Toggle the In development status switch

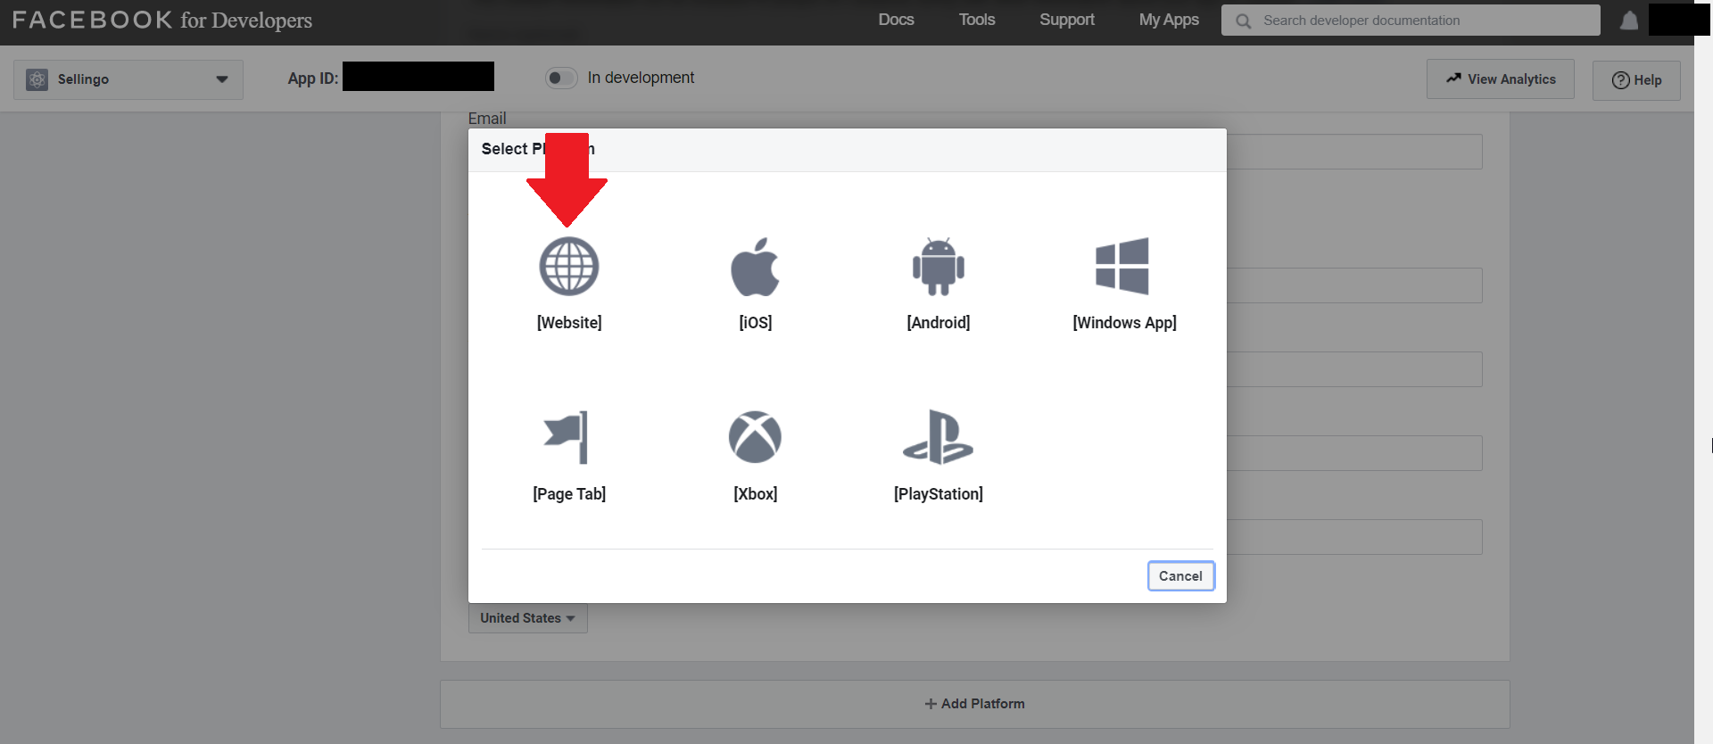click(561, 78)
